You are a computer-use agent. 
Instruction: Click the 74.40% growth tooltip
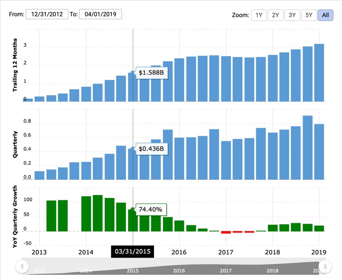pyautogui.click(x=151, y=210)
